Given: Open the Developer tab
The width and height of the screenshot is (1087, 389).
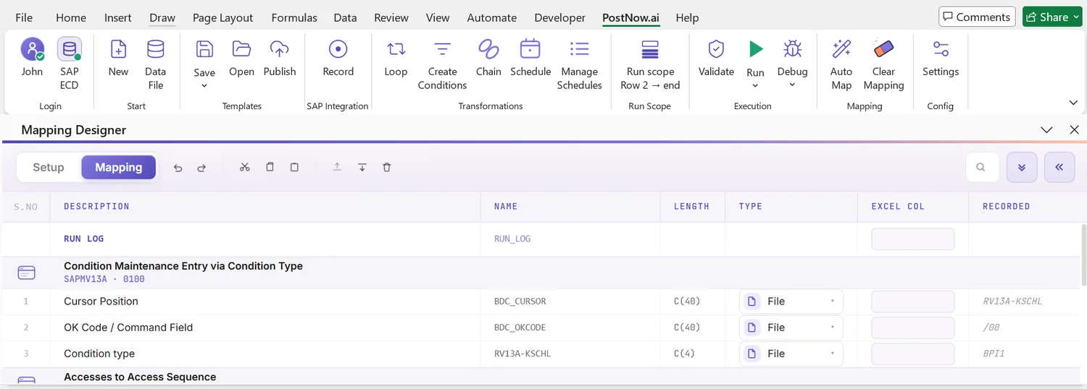Looking at the screenshot, I should coord(559,17).
